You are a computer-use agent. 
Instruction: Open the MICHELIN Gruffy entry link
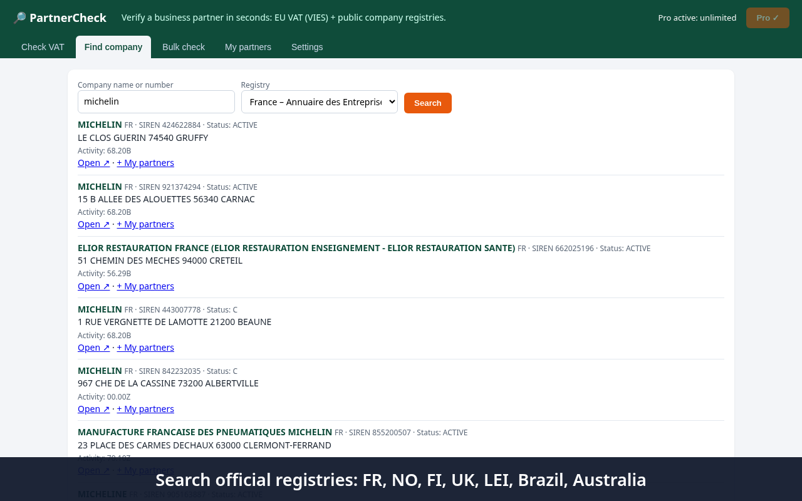pyautogui.click(x=94, y=163)
